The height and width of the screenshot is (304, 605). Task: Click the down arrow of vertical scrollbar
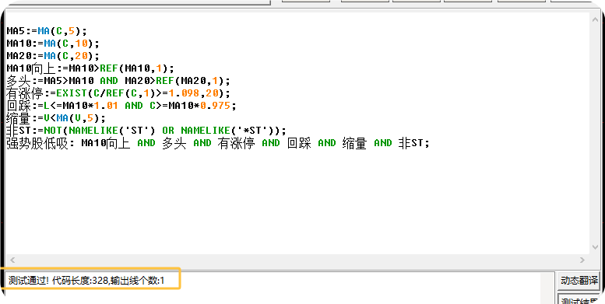tap(595, 247)
